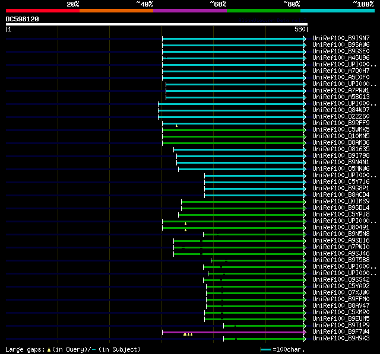
Task: Select the UniRef100_C5YA92 label
Action: 341,286
